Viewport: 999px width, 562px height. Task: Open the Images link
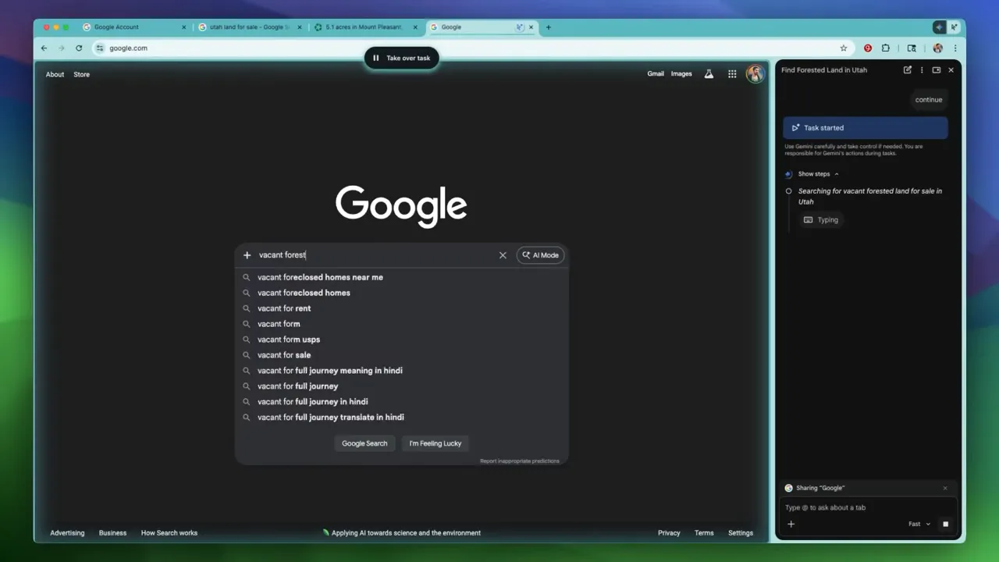click(681, 74)
